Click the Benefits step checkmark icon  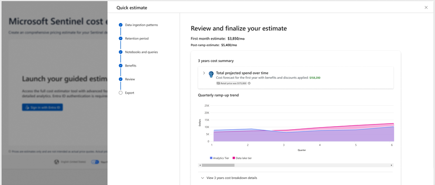tap(121, 66)
